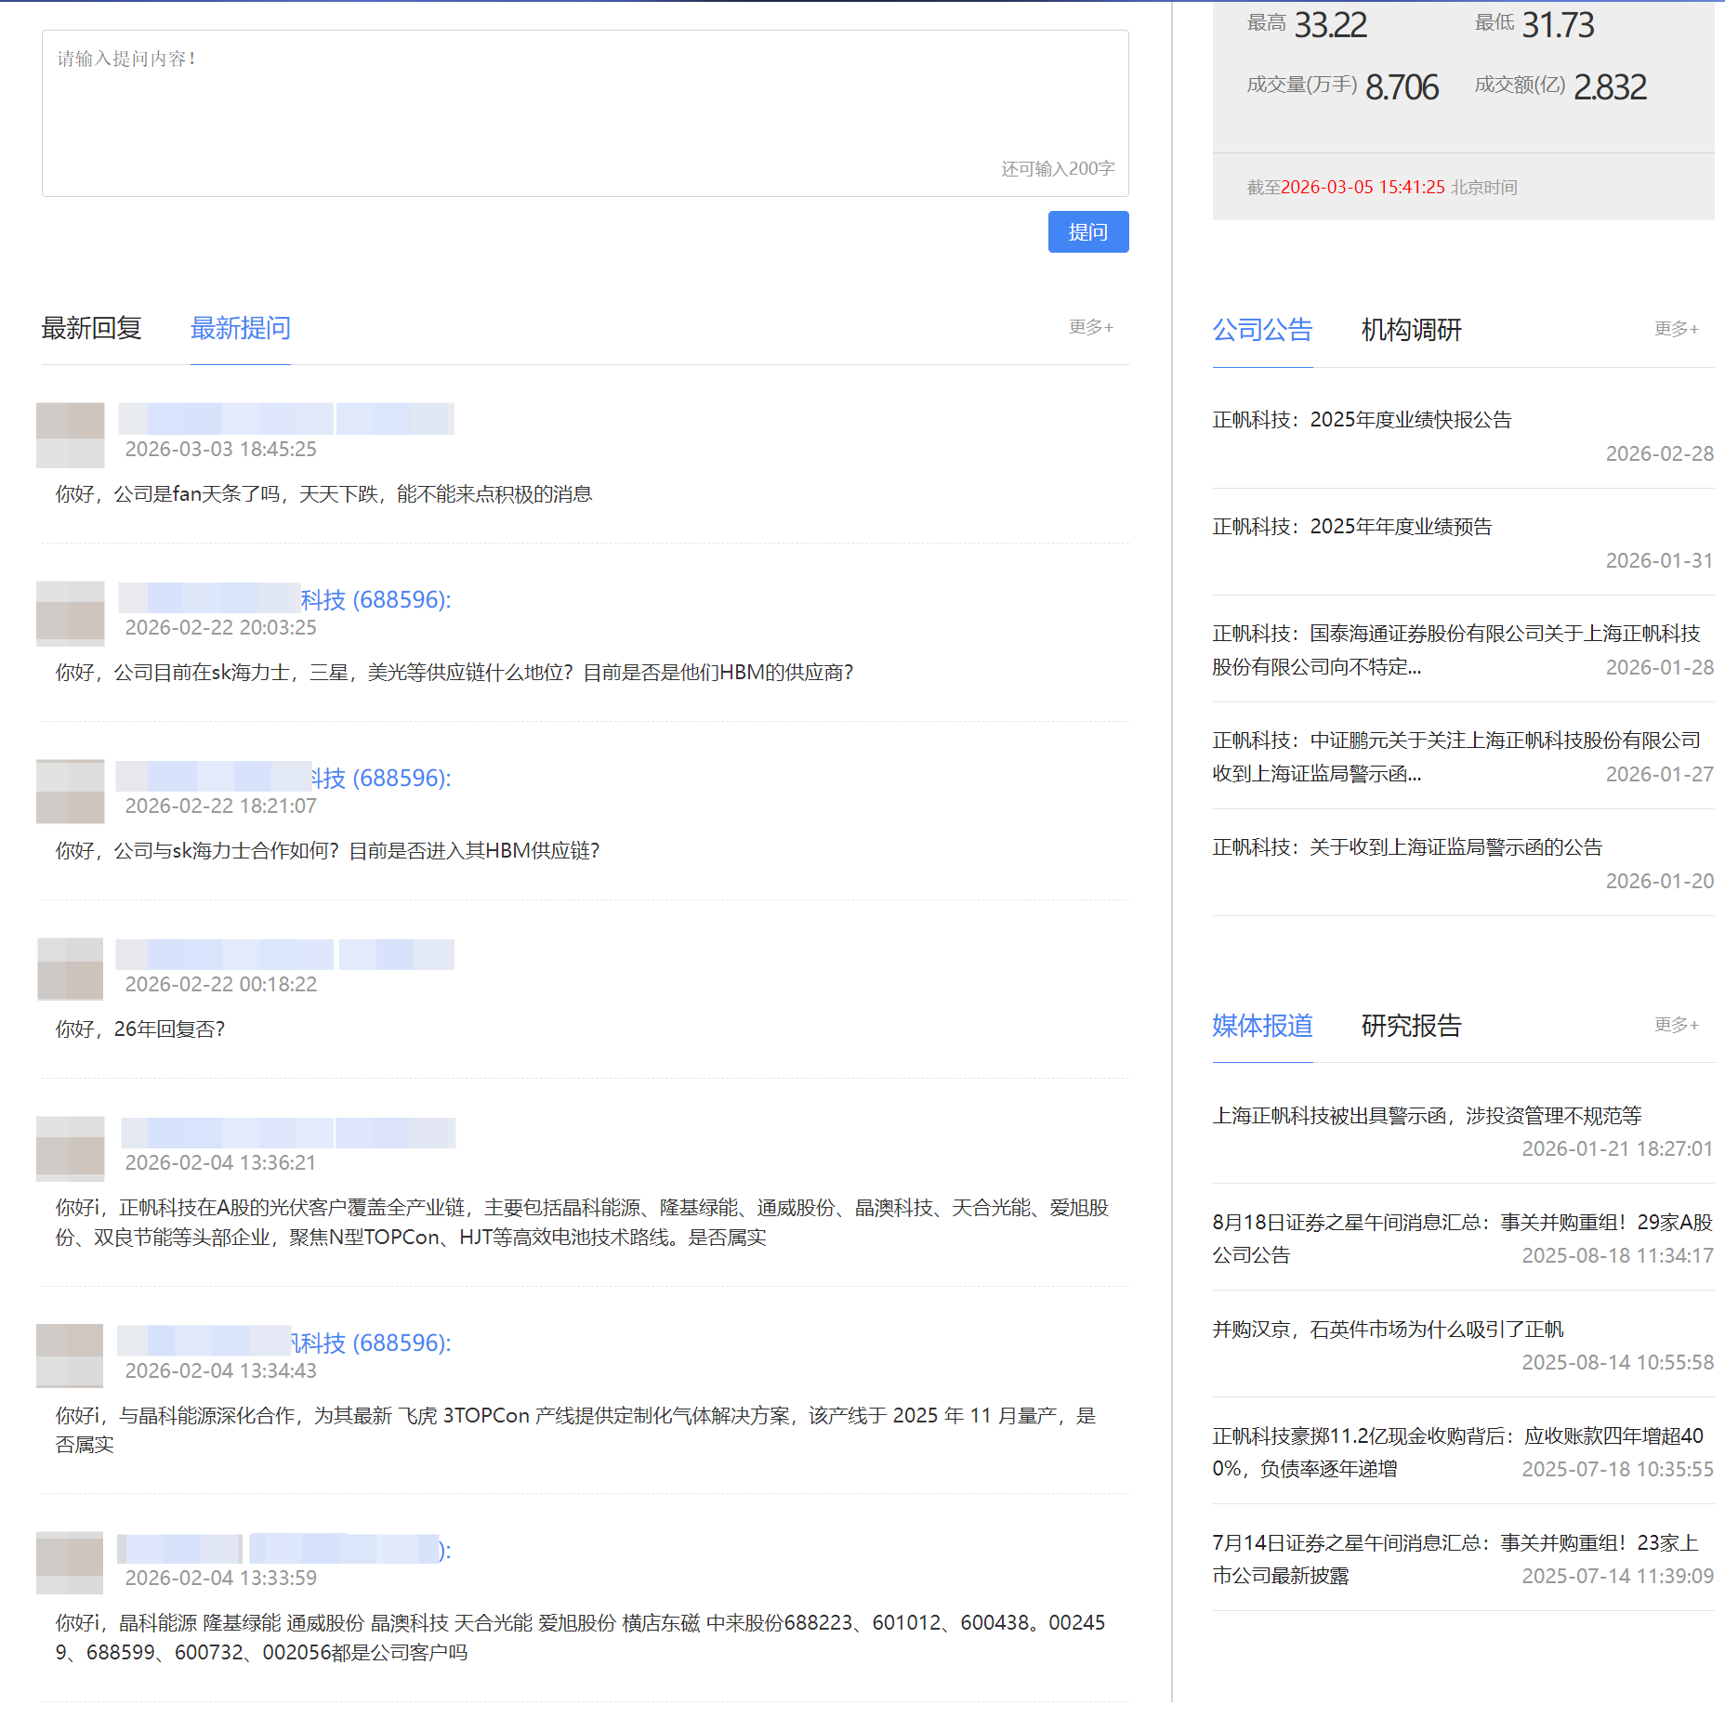Image resolution: width=1725 pixels, height=1717 pixels.
Task: Open 关于收到上海证监局警示函的公告
Action: coord(1407,847)
